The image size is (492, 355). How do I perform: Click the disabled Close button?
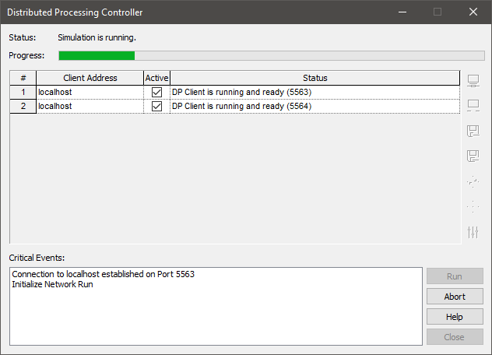tap(455, 337)
